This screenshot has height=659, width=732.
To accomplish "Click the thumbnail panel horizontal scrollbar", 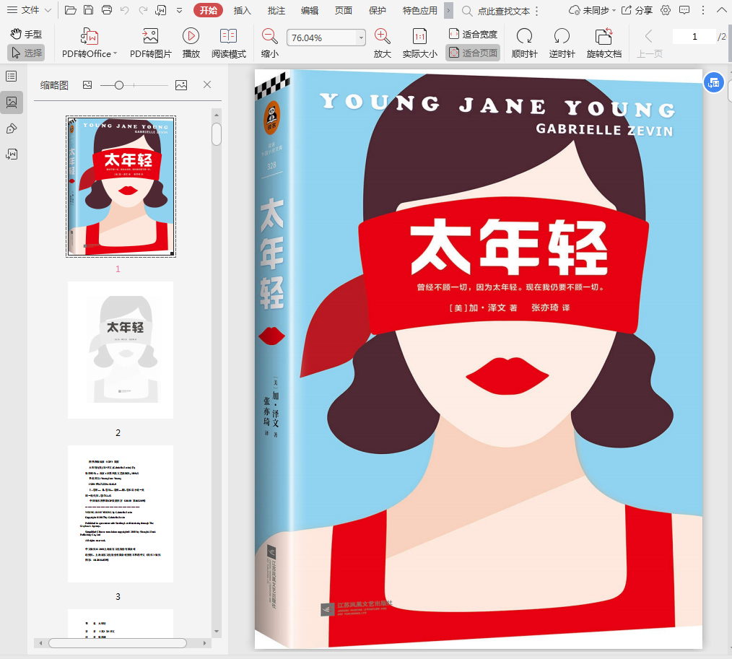I will (118, 643).
